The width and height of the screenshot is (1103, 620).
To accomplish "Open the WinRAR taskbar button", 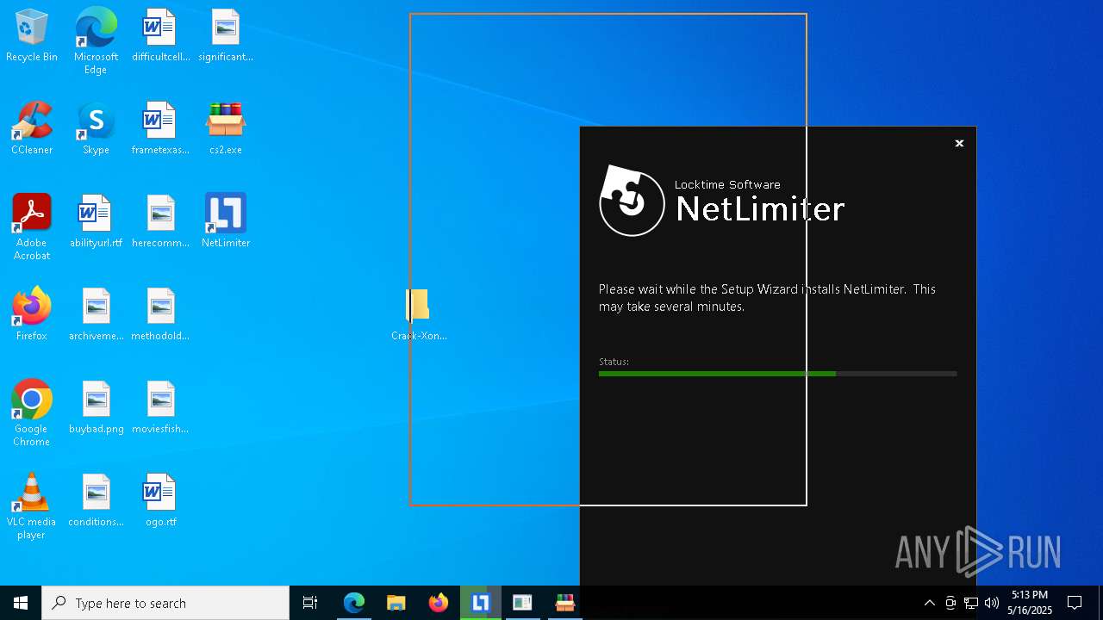I will point(565,603).
